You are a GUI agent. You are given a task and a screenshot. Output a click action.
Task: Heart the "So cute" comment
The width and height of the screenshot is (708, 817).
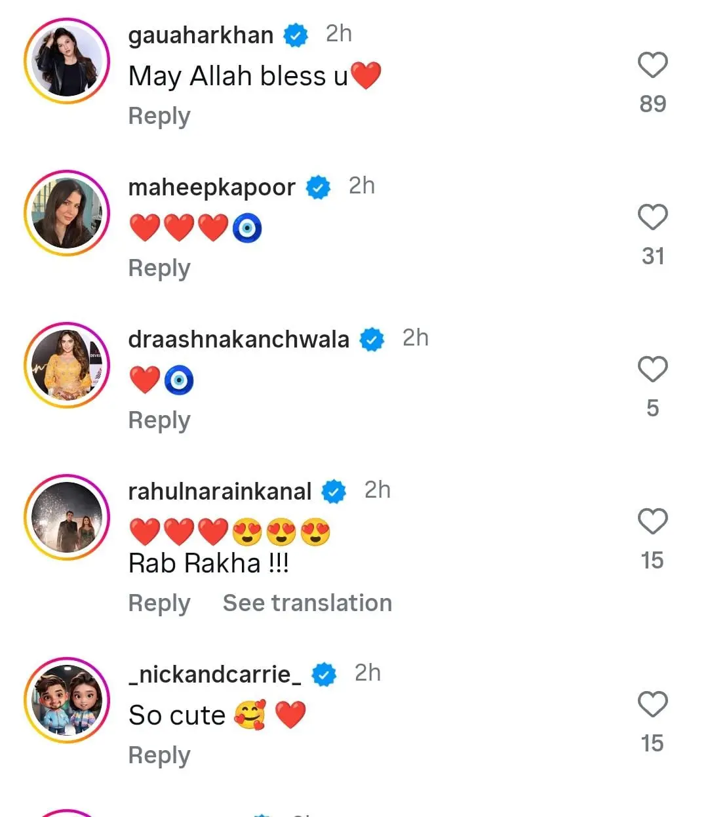click(652, 704)
